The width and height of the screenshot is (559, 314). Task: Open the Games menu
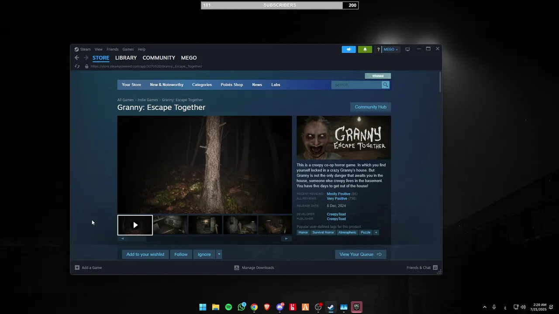(128, 49)
